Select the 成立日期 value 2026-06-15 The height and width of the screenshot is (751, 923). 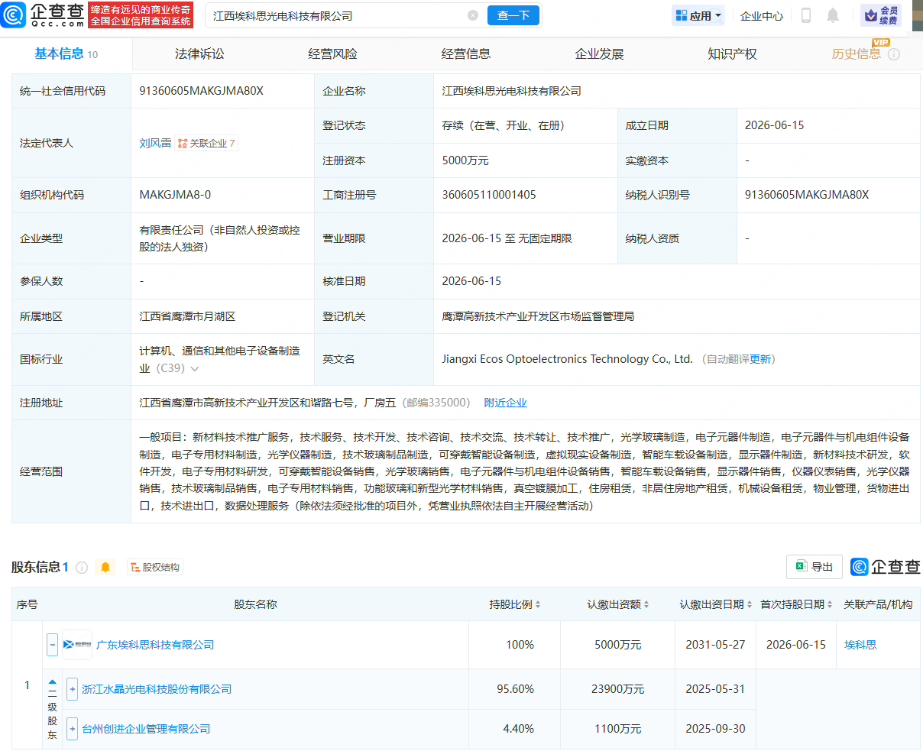[775, 125]
